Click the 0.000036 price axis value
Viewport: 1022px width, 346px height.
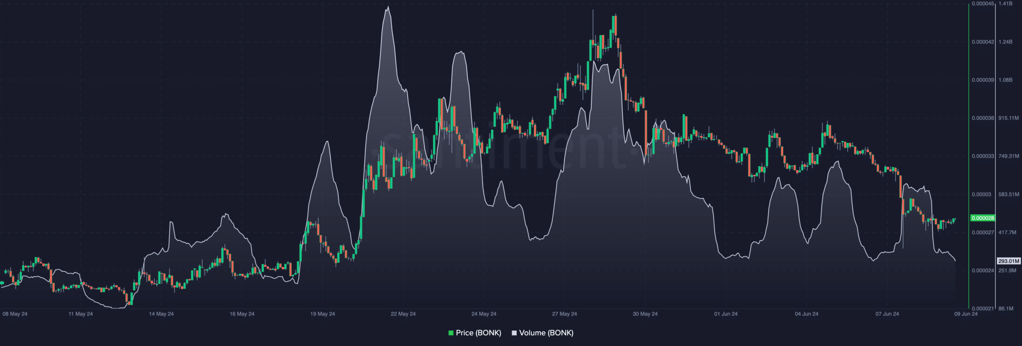point(983,118)
